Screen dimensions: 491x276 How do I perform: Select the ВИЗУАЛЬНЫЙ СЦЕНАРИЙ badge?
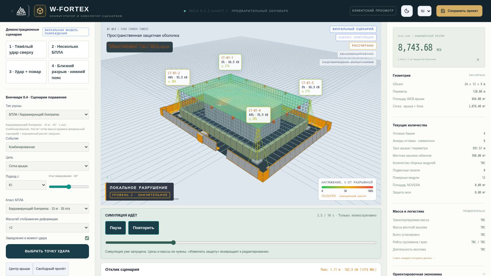tap(353, 29)
